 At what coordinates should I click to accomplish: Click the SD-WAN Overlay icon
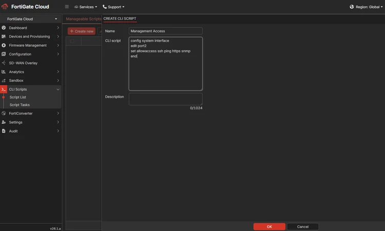(x=4, y=63)
